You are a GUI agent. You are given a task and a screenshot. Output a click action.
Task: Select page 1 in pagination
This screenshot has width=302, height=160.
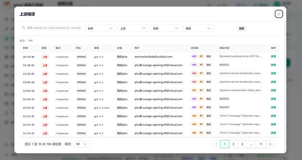point(225,144)
